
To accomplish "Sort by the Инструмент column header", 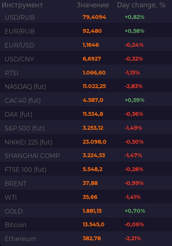I will click(22, 5).
